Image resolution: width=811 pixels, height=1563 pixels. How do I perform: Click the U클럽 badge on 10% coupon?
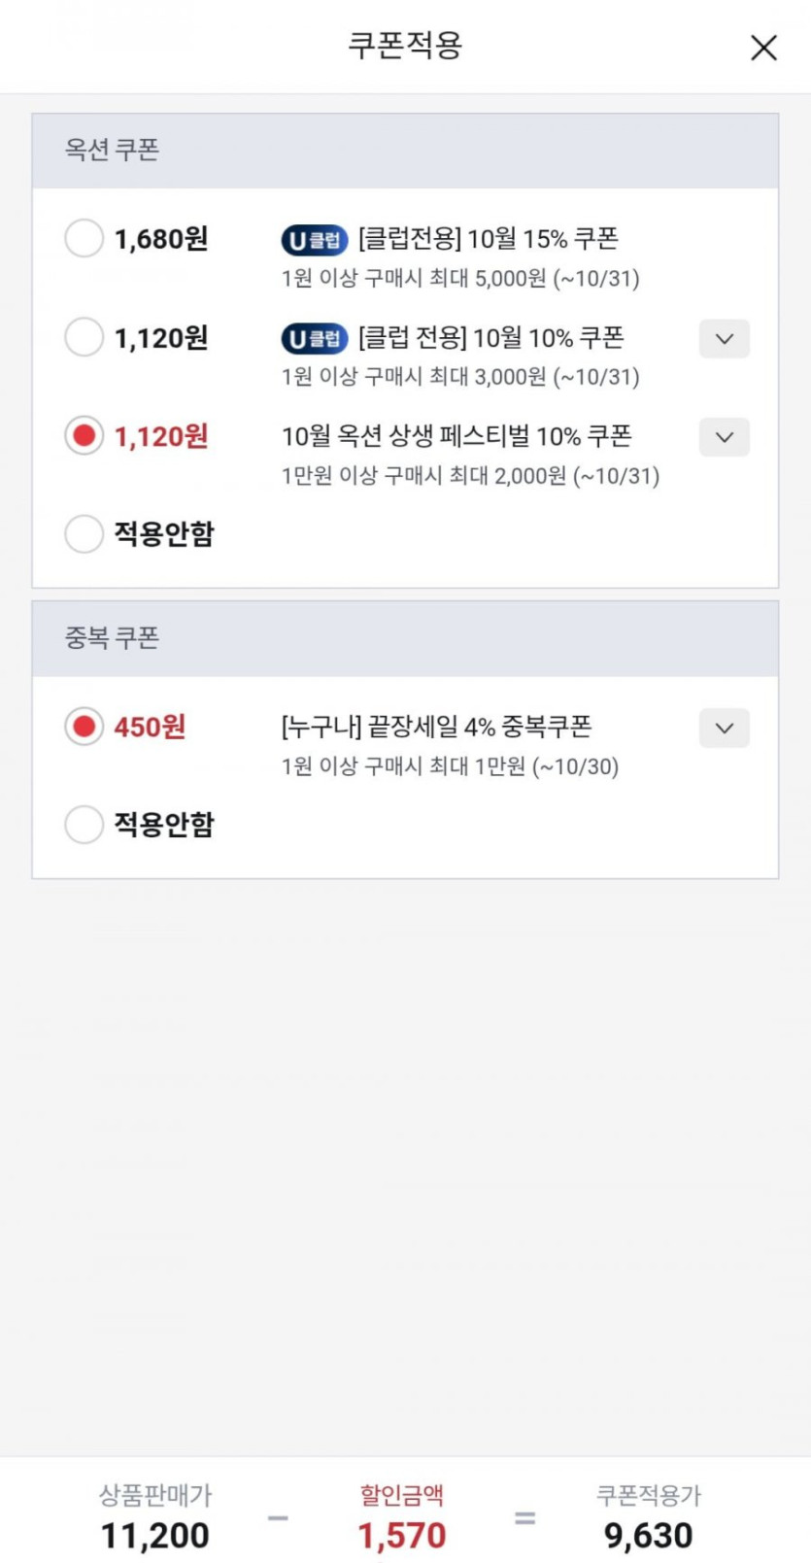coord(314,339)
